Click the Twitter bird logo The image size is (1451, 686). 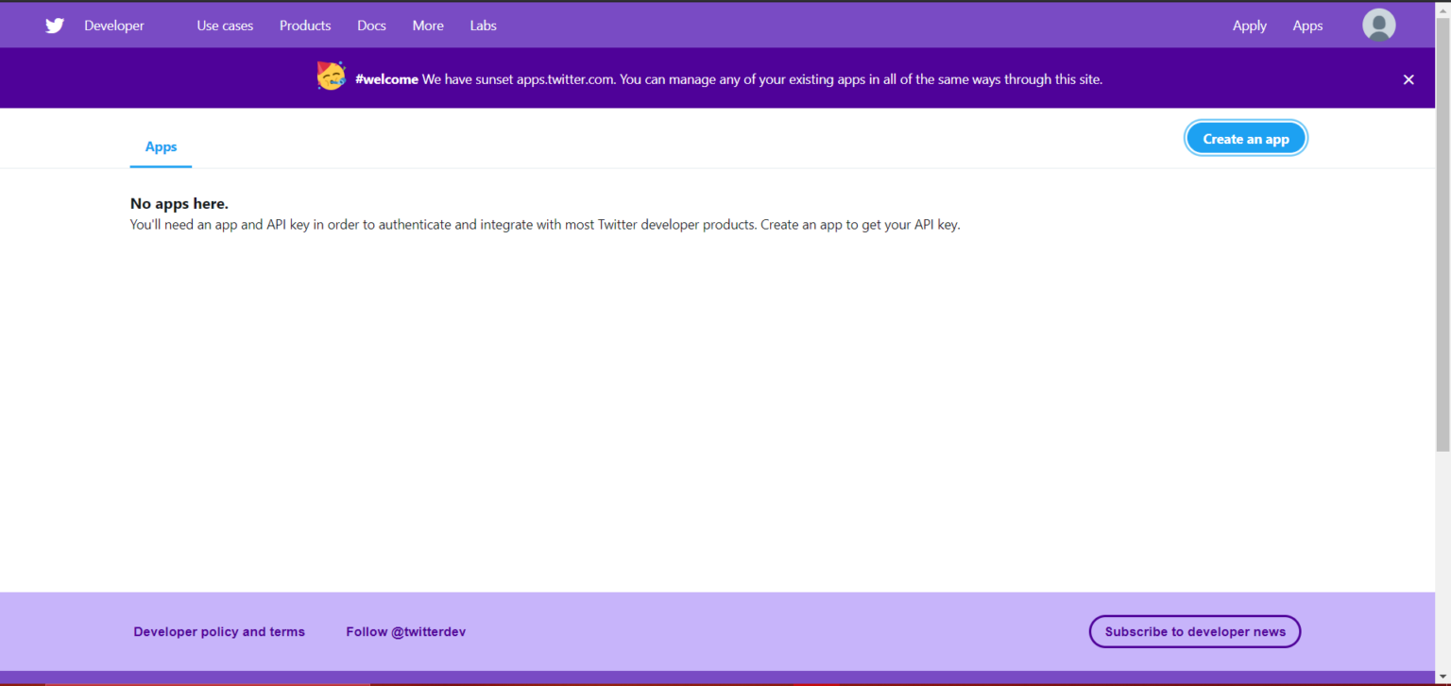55,26
